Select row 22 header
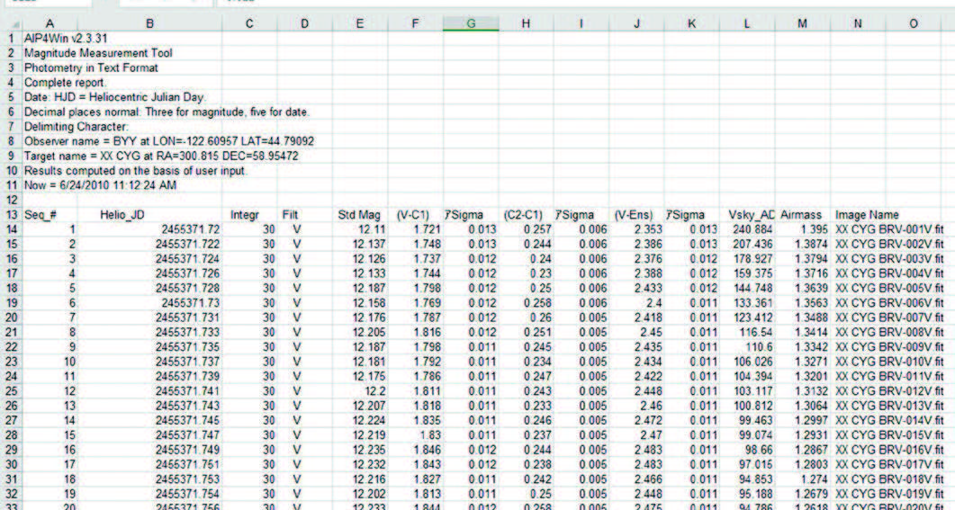 tap(11, 347)
